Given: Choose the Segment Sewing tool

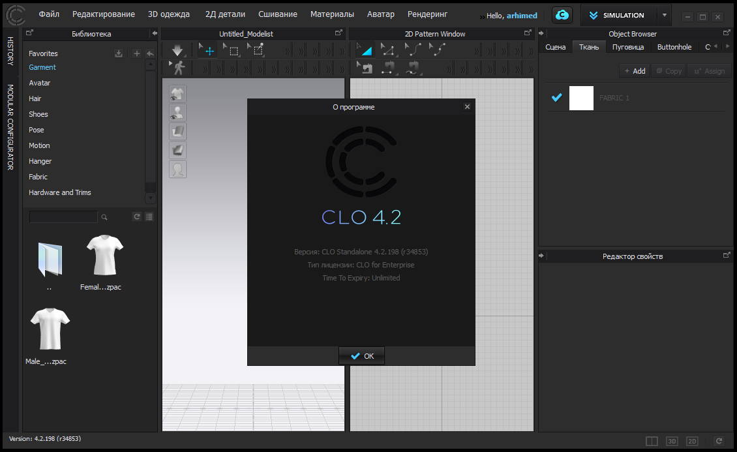Looking at the screenshot, I should [x=388, y=68].
